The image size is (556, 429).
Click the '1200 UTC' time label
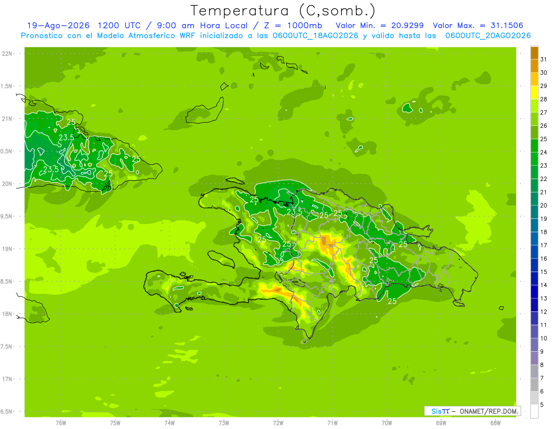[119, 25]
